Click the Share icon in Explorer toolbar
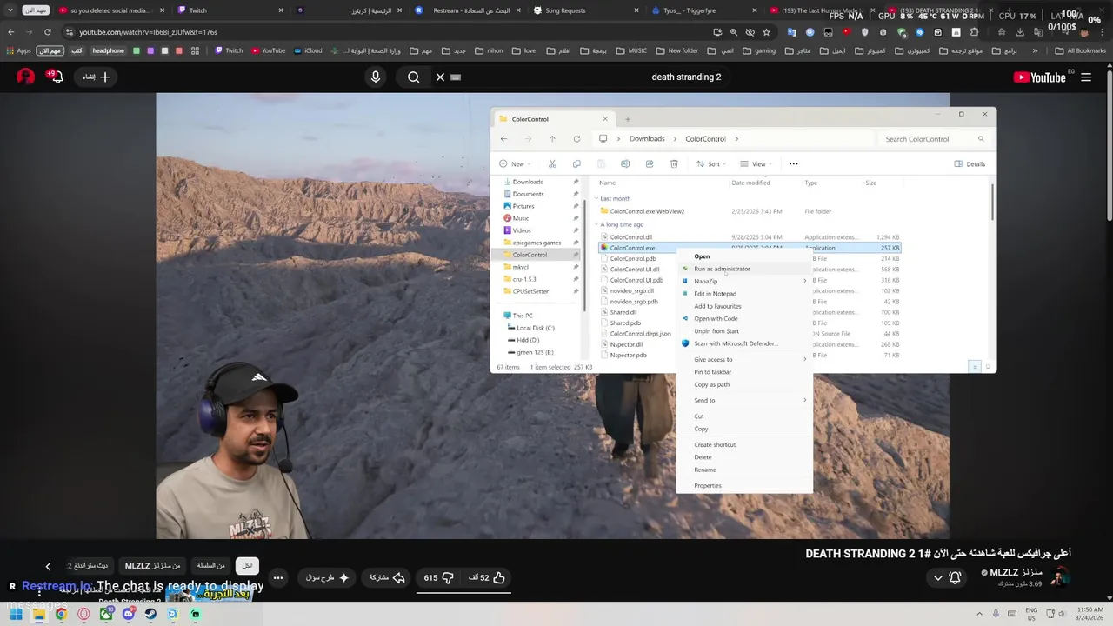The image size is (1113, 626). pyautogui.click(x=650, y=164)
